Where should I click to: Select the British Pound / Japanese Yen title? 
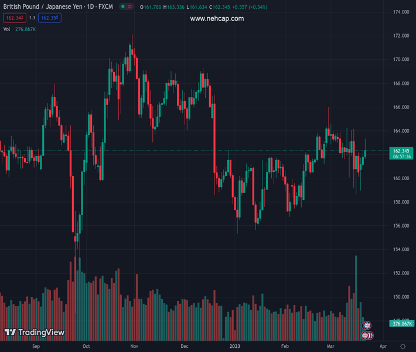click(x=40, y=6)
